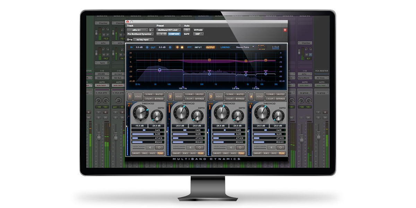Toggle band 3 sidechain power button

coord(240,147)
